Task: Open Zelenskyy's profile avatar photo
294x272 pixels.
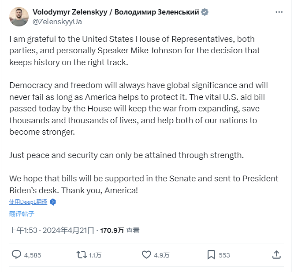Action: (18, 16)
